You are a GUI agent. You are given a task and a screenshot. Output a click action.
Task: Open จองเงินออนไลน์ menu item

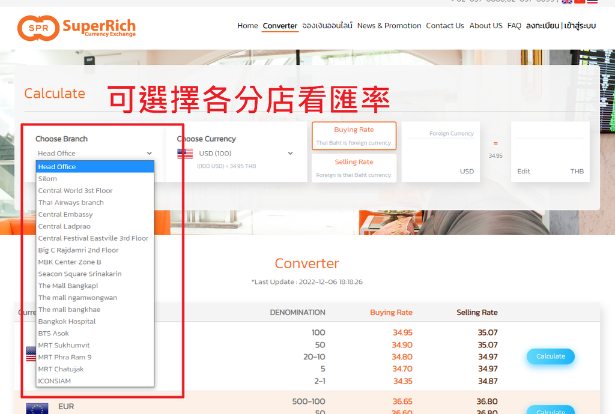327,26
